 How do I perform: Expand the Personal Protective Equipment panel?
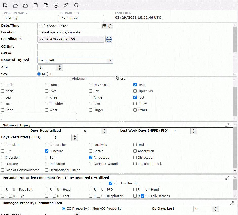[x=227, y=178]
